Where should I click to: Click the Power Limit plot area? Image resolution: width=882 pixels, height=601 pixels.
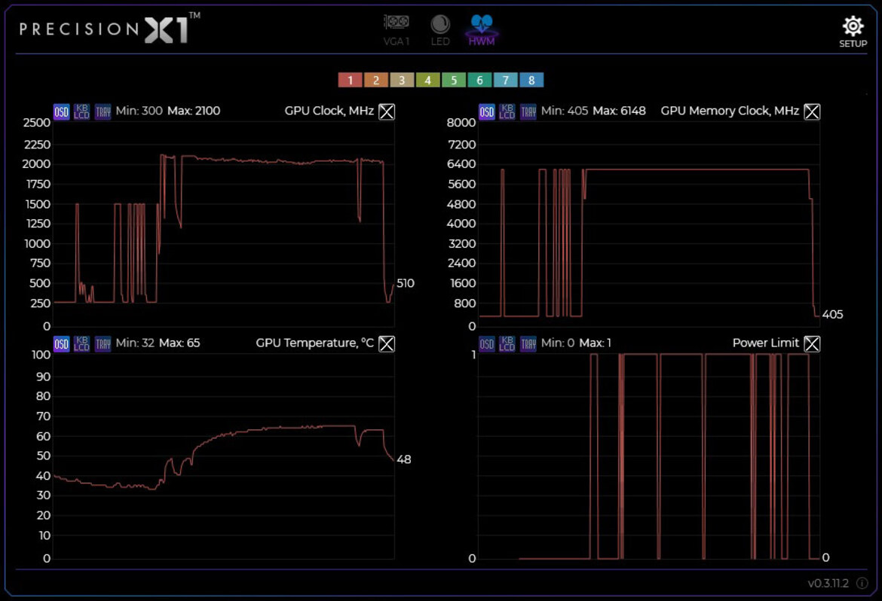649,456
